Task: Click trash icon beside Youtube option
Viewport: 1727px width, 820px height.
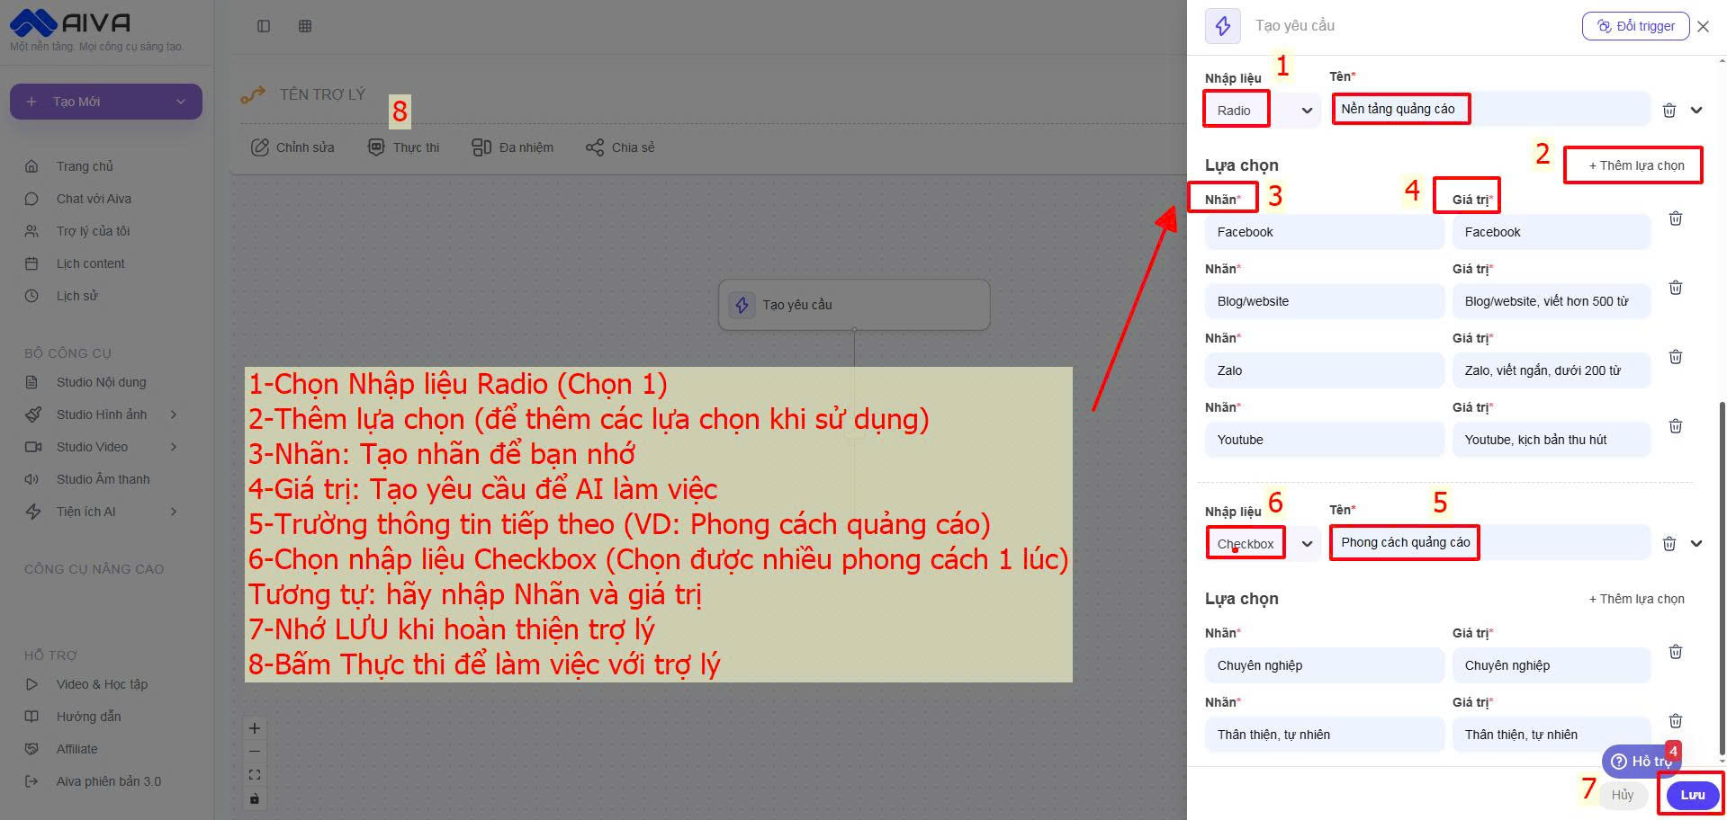Action: (x=1675, y=426)
